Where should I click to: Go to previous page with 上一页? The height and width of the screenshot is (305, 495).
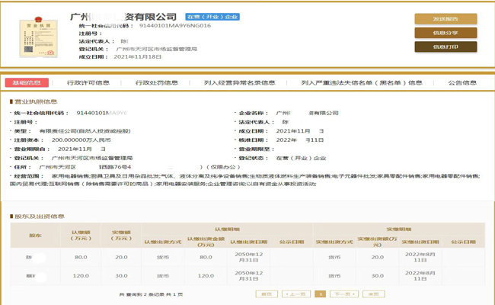(296, 294)
